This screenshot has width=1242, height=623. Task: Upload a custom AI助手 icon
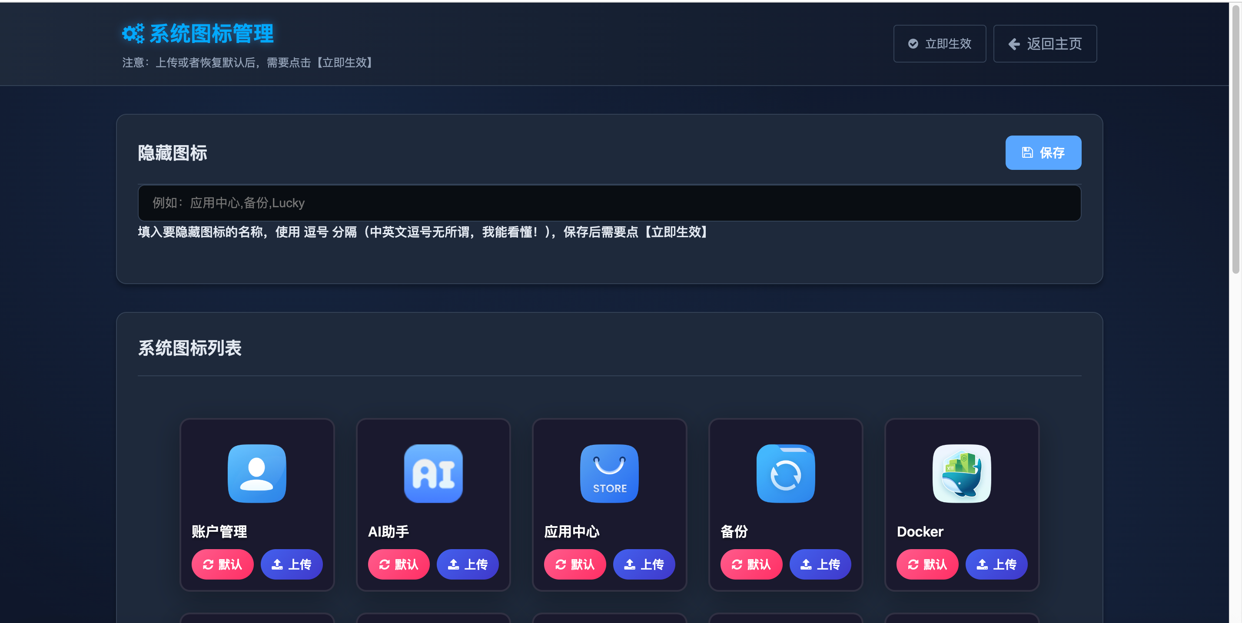(x=467, y=564)
